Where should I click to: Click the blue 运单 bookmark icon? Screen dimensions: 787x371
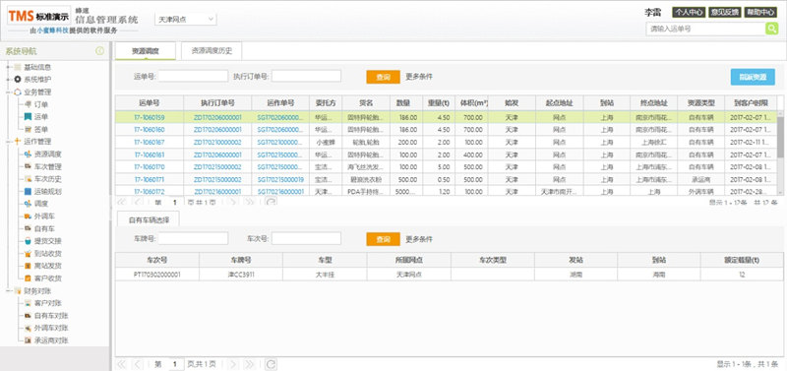pos(29,116)
